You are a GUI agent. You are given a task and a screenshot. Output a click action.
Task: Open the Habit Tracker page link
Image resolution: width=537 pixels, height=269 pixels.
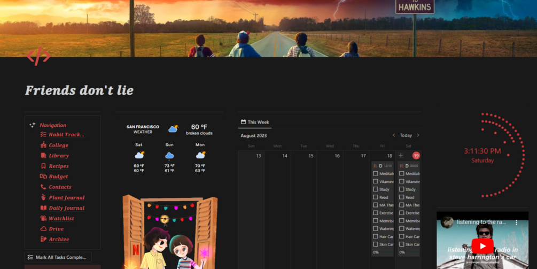[66, 135]
